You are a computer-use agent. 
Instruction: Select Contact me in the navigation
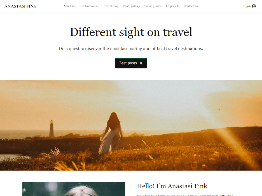tap(191, 6)
